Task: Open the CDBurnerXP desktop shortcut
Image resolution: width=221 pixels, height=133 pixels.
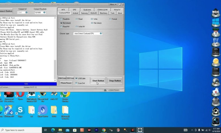Action: point(9,111)
